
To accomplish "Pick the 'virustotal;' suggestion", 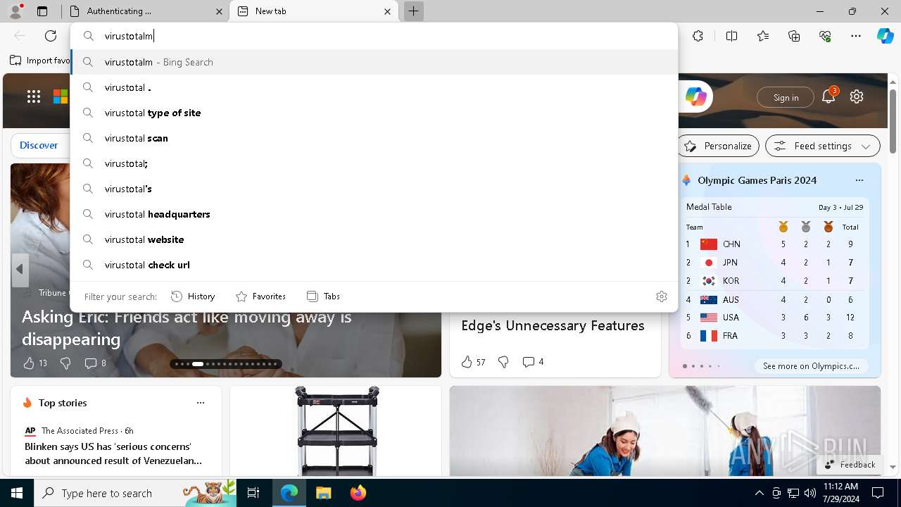I will [374, 163].
